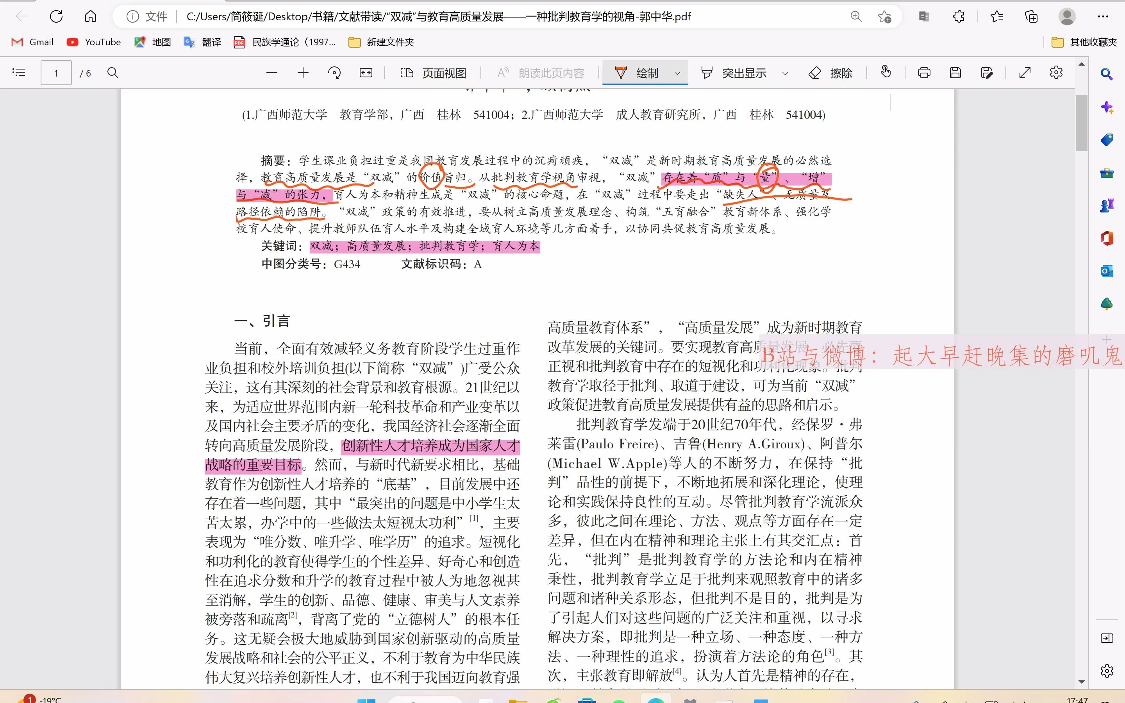This screenshot has width=1125, height=703.
Task: Open the 新建文件夹 bookmarks folder
Action: [x=381, y=42]
